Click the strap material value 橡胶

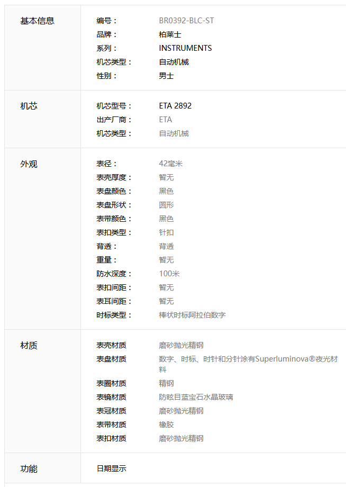click(x=166, y=425)
